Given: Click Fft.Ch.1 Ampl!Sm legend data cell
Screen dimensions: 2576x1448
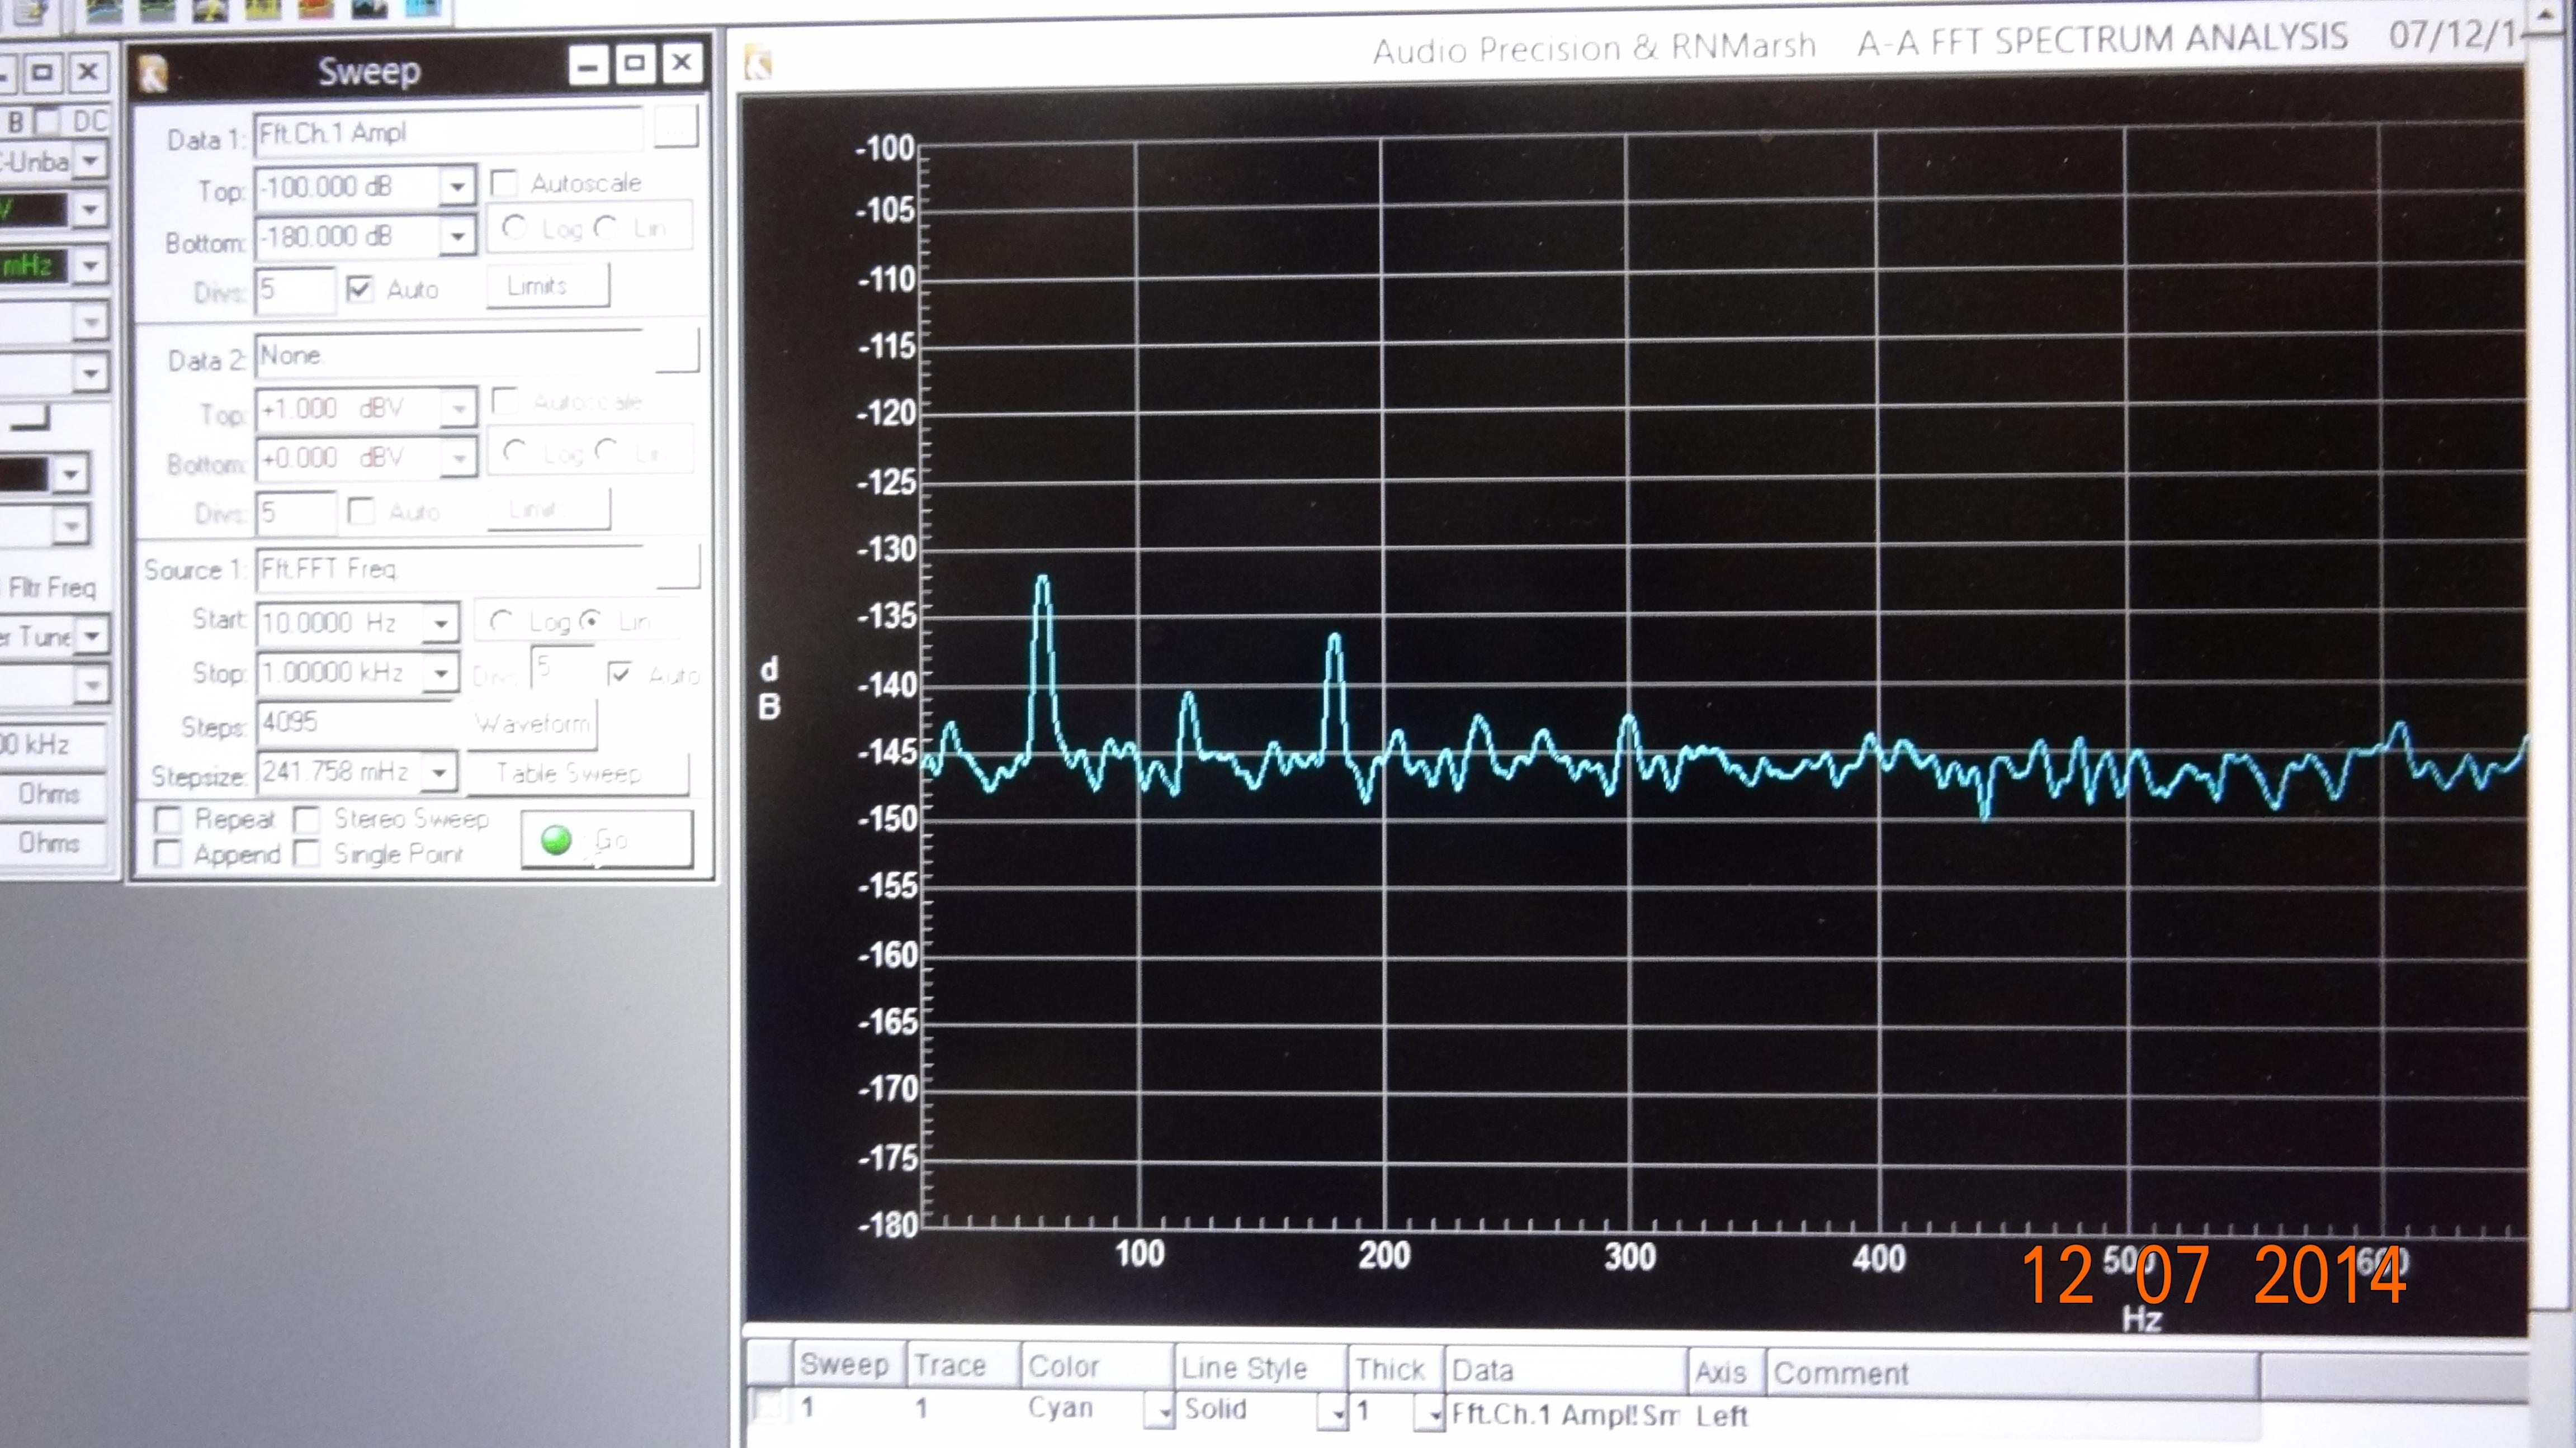Looking at the screenshot, I should (x=1565, y=1414).
